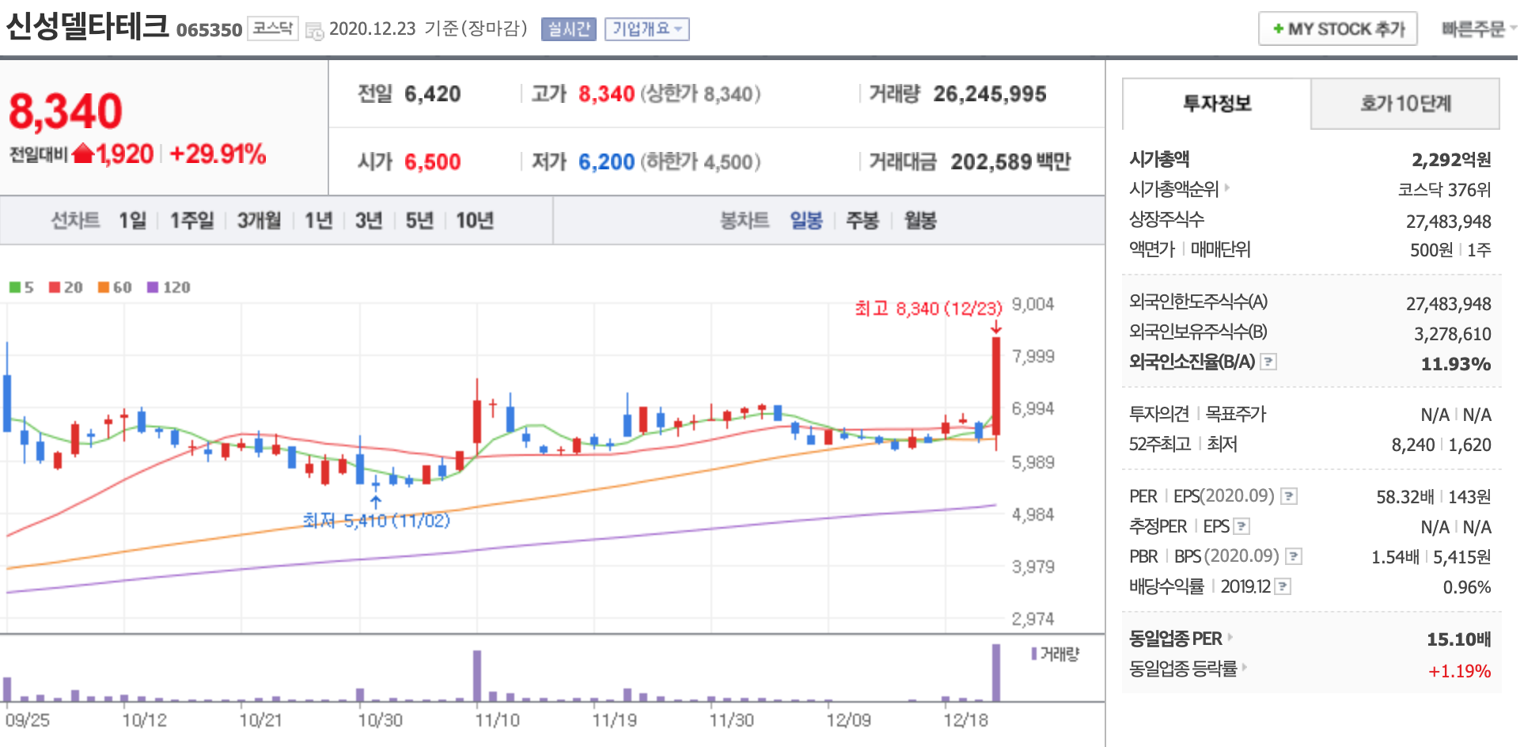Click the 외국인보유주식수 value 3,278,610
Image resolution: width=1524 pixels, height=747 pixels.
(1453, 334)
